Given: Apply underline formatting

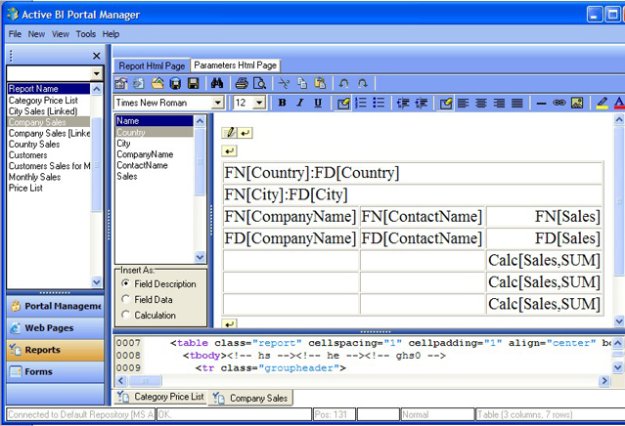Looking at the screenshot, I should 318,103.
